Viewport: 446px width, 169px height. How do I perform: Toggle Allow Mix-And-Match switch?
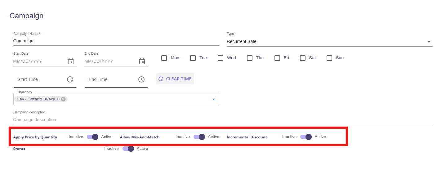pyautogui.click(x=199, y=137)
